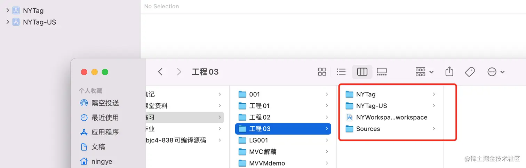526x168 pixels.
Task: Expand NYTag project in Xcode navigator
Action: [8, 10]
